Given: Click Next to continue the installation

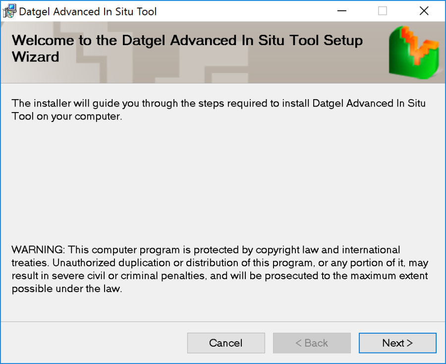Looking at the screenshot, I should coord(397,343).
